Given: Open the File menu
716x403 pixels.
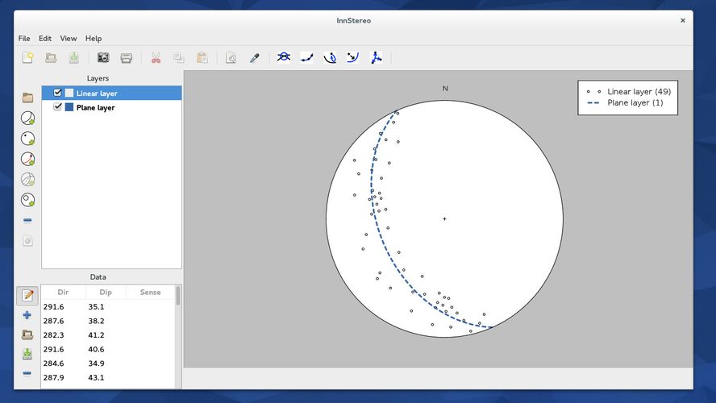Looking at the screenshot, I should point(24,38).
